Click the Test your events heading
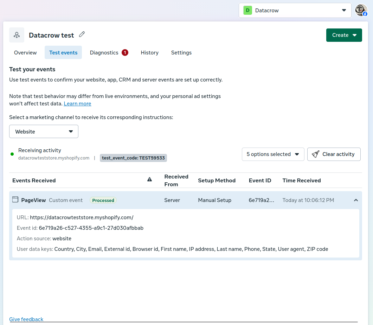Image resolution: width=373 pixels, height=325 pixels. [32, 69]
